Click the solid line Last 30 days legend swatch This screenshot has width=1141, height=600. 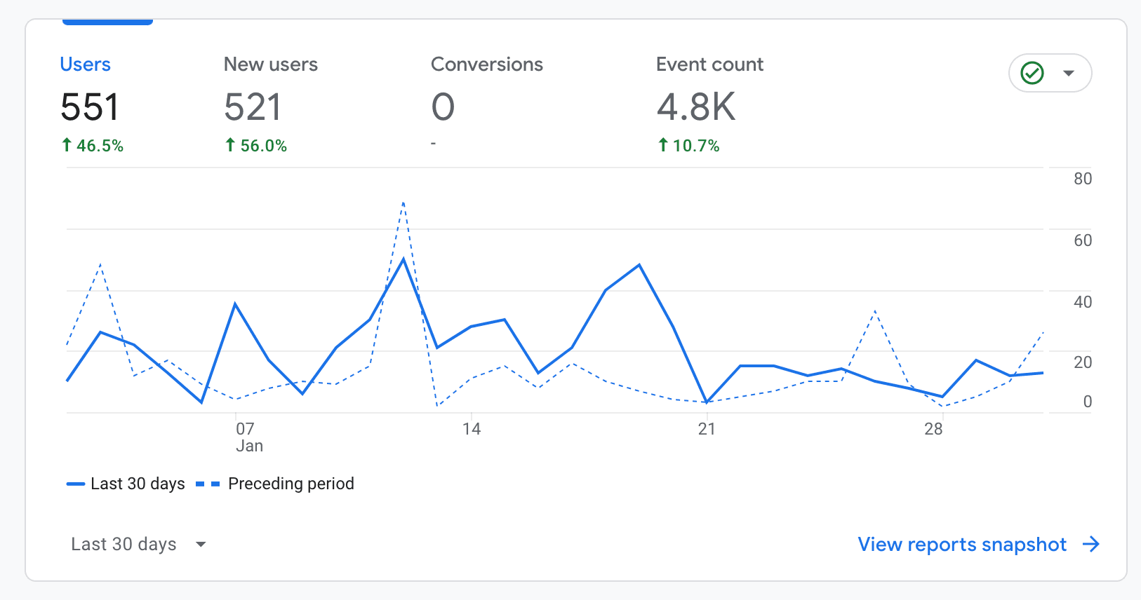coord(75,484)
